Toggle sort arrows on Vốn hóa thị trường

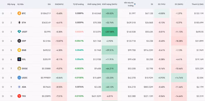[x=135, y=4]
